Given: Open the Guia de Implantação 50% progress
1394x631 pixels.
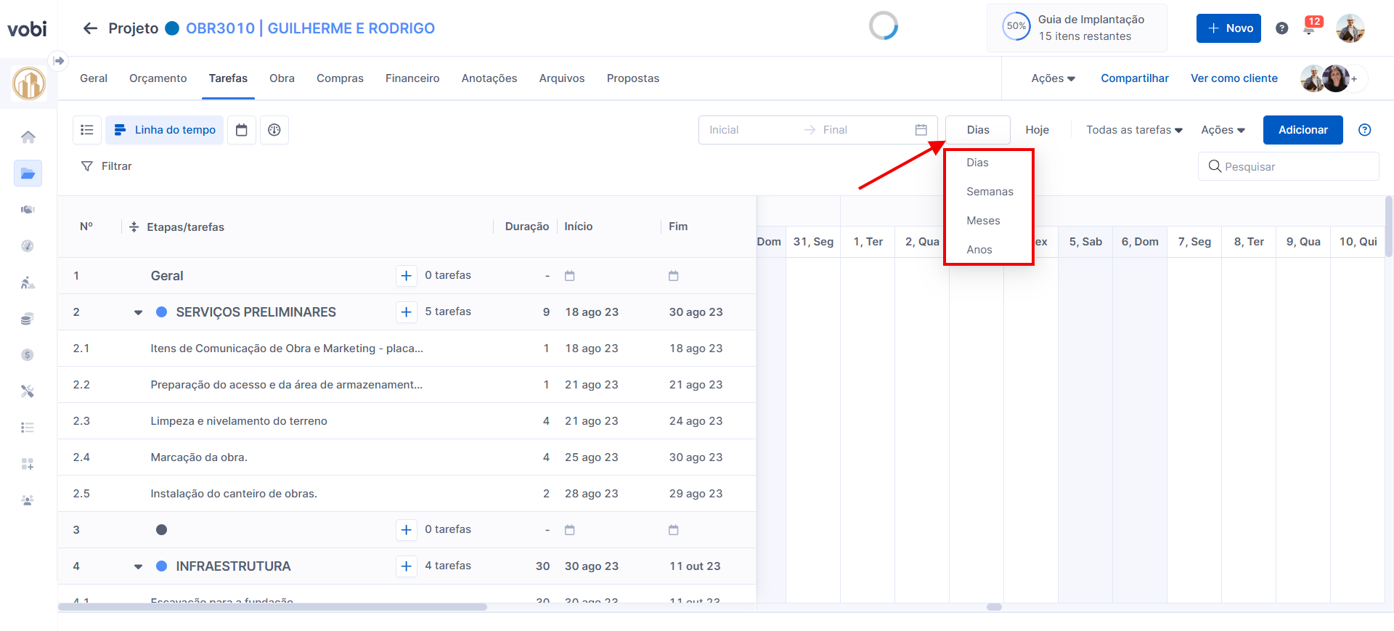Looking at the screenshot, I should 1077,28.
